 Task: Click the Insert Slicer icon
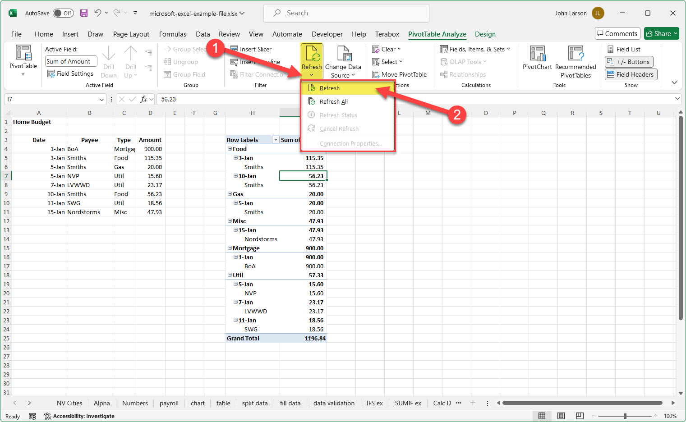click(x=235, y=49)
